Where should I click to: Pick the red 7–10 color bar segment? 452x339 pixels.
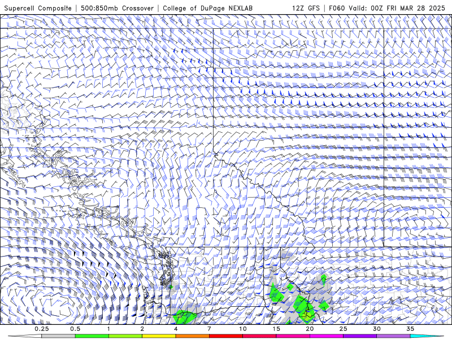coord(226,336)
